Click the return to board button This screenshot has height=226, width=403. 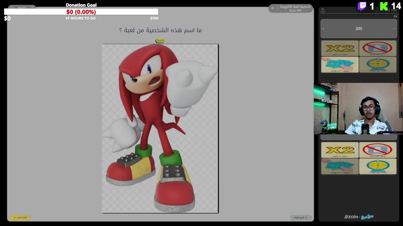301,218
